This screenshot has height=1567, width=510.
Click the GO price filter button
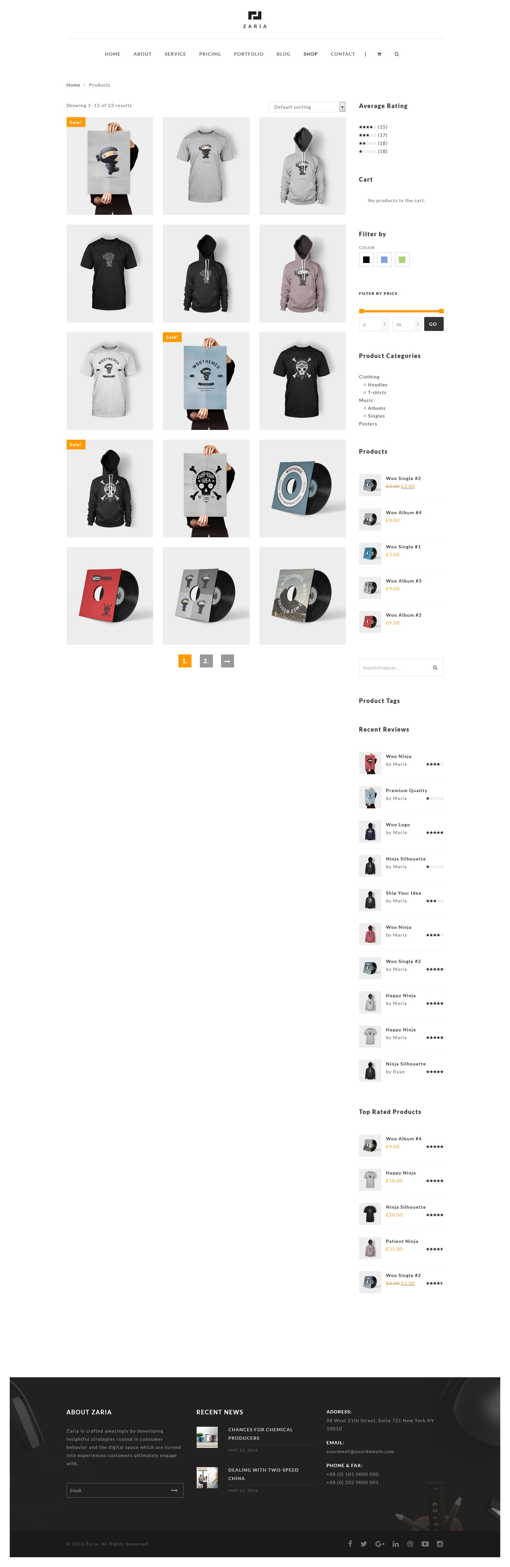433,324
